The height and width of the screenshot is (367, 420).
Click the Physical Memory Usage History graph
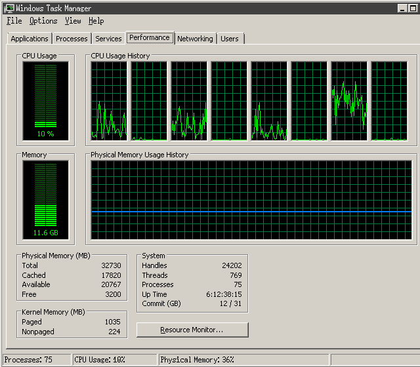point(251,200)
